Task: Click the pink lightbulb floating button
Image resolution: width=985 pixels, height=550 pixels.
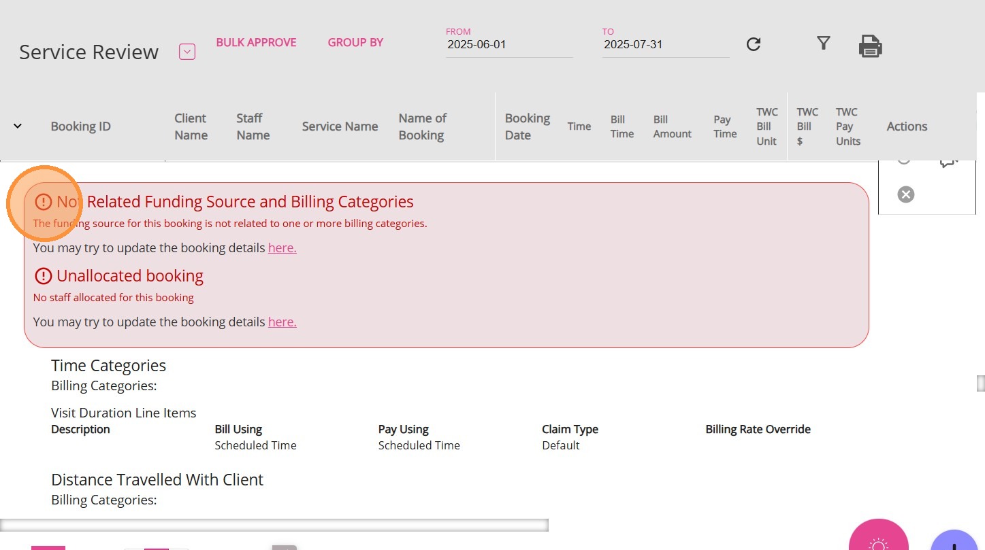Action: click(x=878, y=540)
